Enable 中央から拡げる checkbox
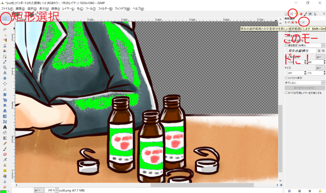 click(x=286, y=40)
